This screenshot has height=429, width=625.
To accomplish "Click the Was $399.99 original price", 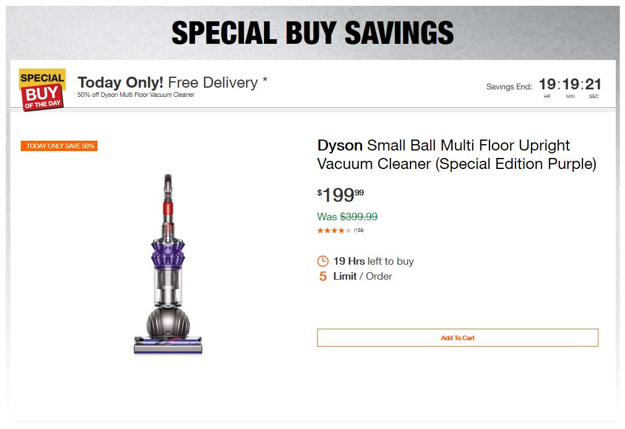I will tap(347, 217).
